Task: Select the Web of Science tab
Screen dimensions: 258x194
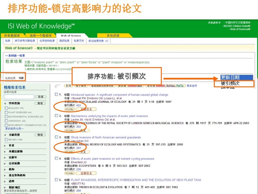Action: pyautogui.click(x=71, y=35)
